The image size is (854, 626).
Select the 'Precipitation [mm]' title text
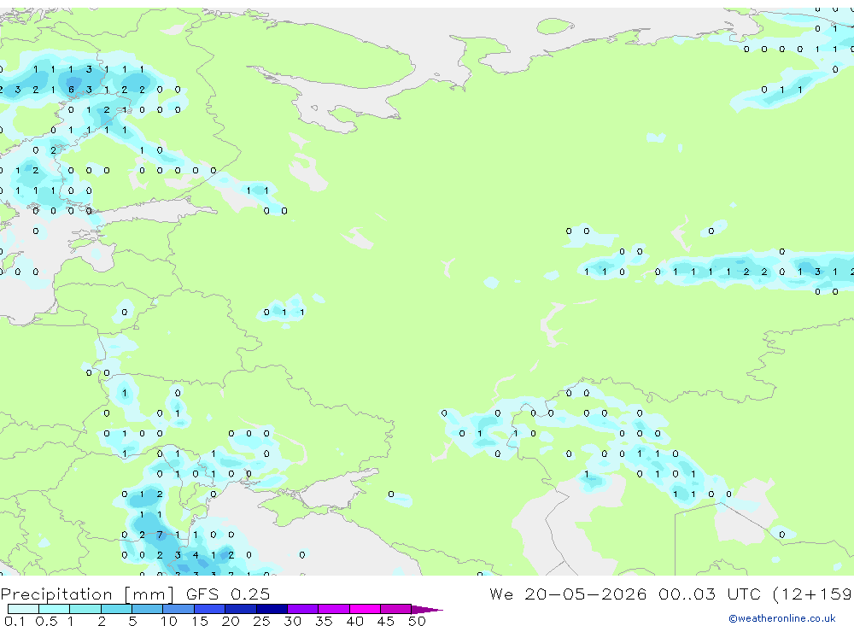(x=87, y=594)
